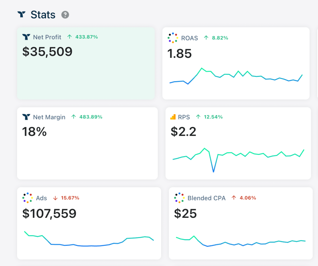This screenshot has width=318, height=266.
Task: Select the Net Margin 18% value
Action: coord(34,132)
